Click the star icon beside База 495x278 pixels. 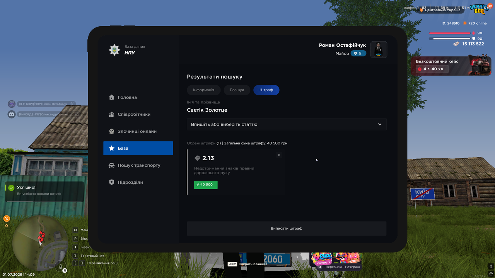pyautogui.click(x=112, y=148)
